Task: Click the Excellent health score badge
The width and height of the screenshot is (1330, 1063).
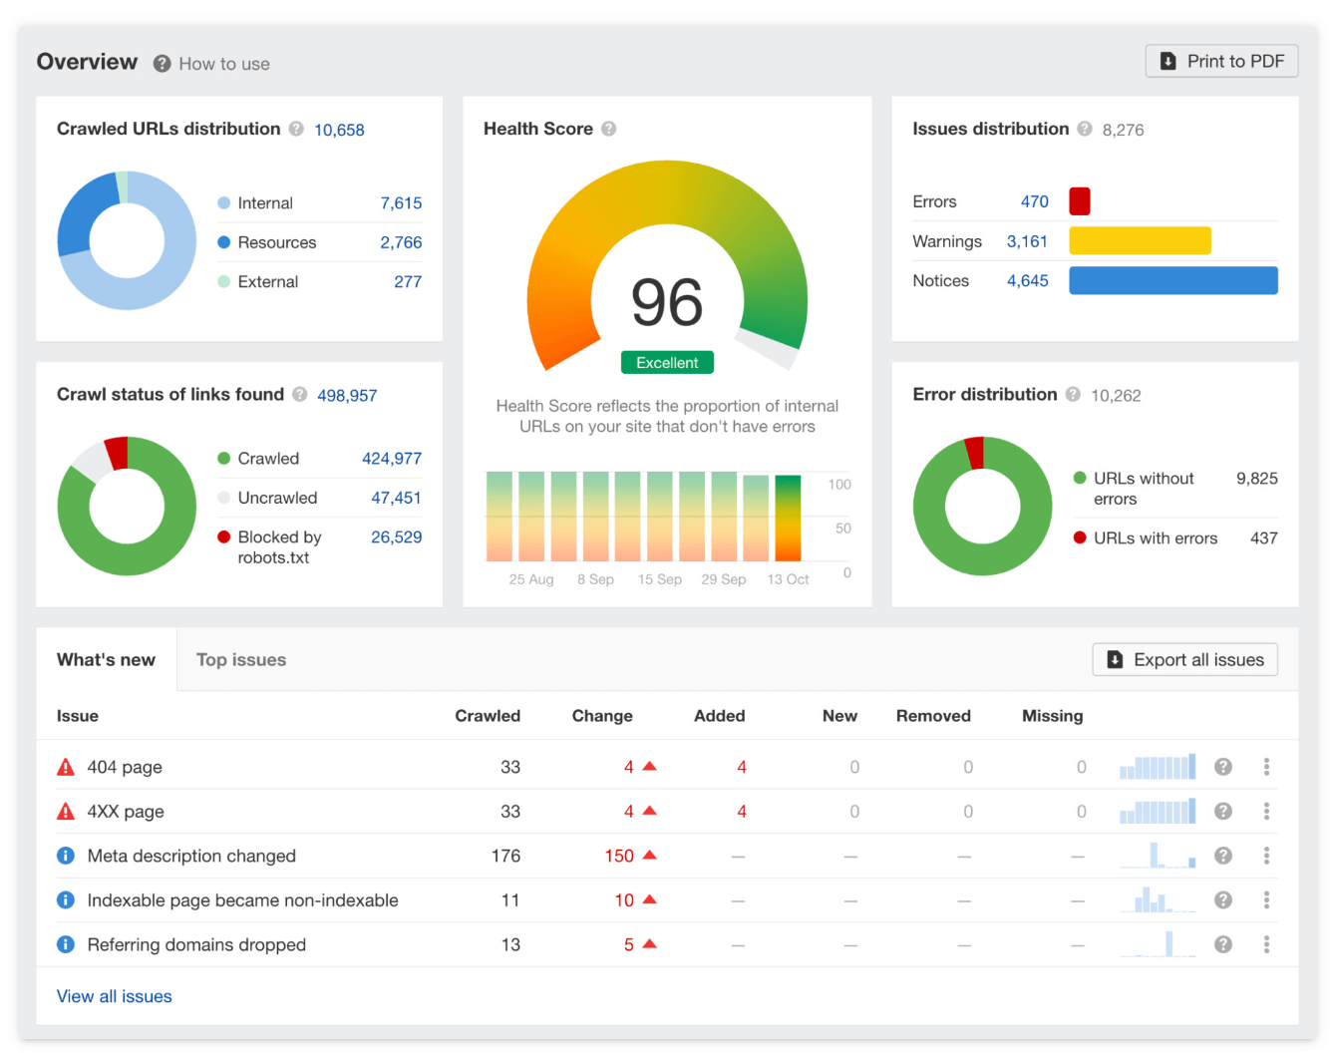Action: coord(667,363)
